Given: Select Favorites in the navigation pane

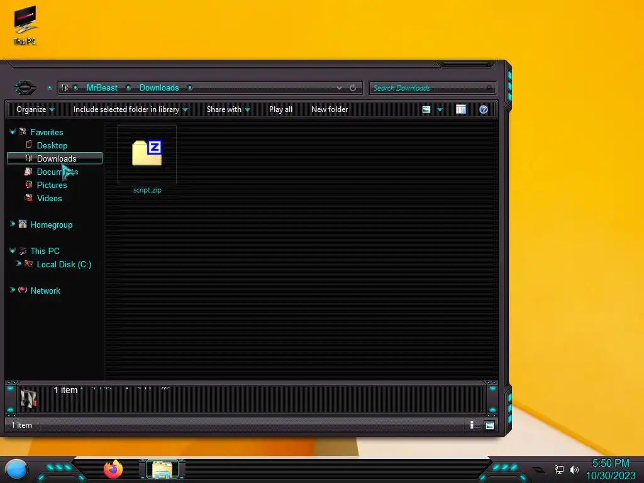Looking at the screenshot, I should point(47,132).
